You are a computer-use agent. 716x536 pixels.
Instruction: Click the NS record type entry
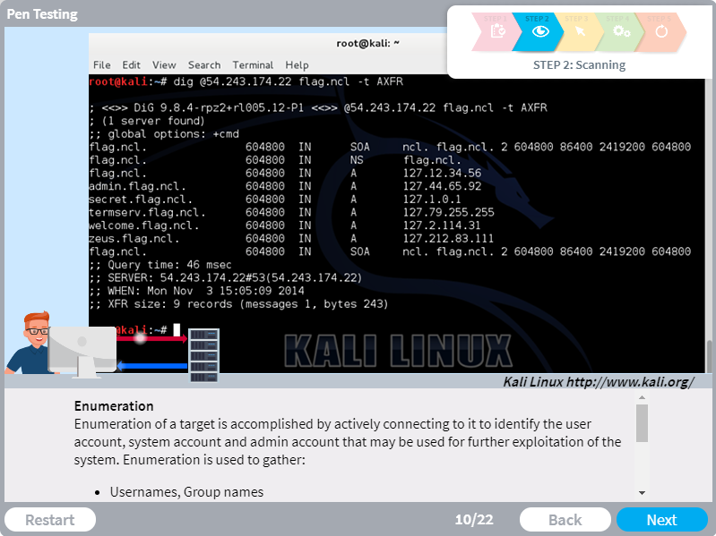coord(357,160)
